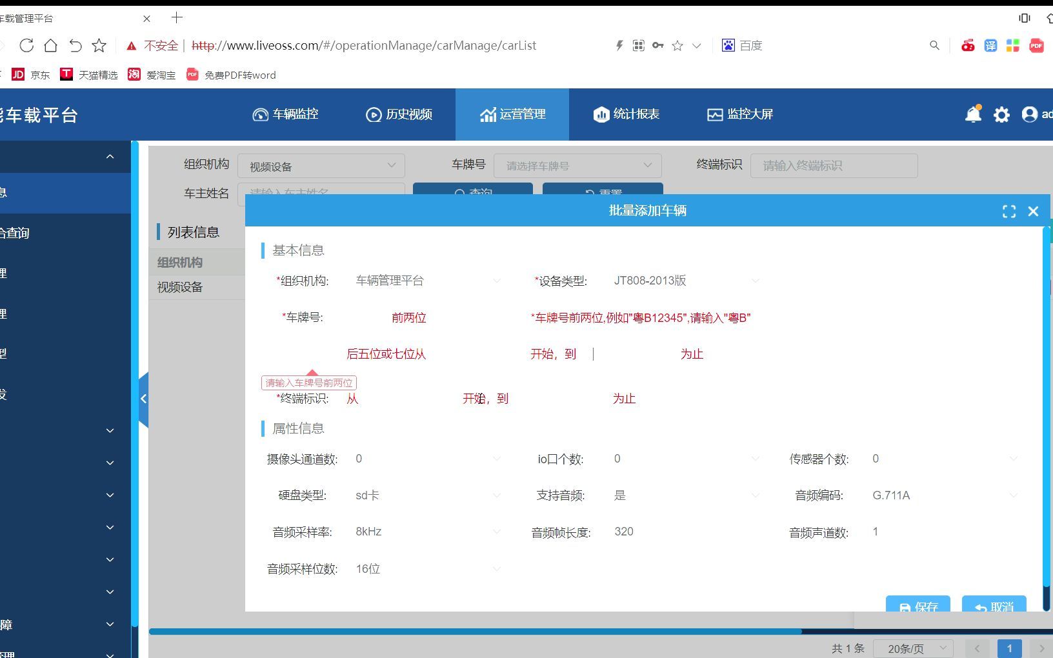Open the red Weibo-style extension icon
This screenshot has height=658, width=1053.
click(x=968, y=45)
